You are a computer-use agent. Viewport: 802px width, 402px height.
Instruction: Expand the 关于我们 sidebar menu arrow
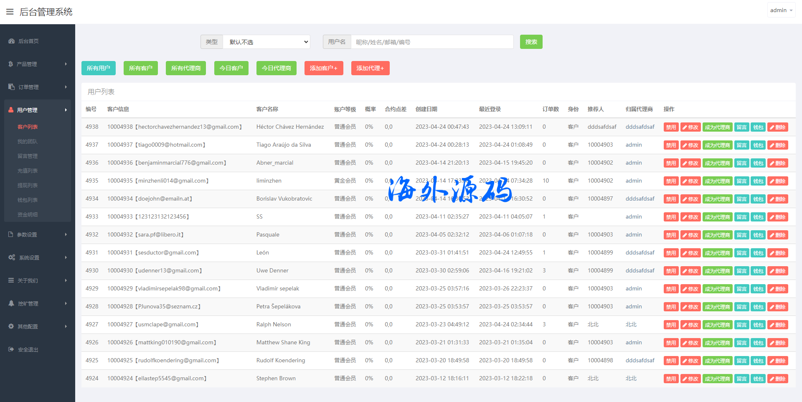click(x=66, y=280)
